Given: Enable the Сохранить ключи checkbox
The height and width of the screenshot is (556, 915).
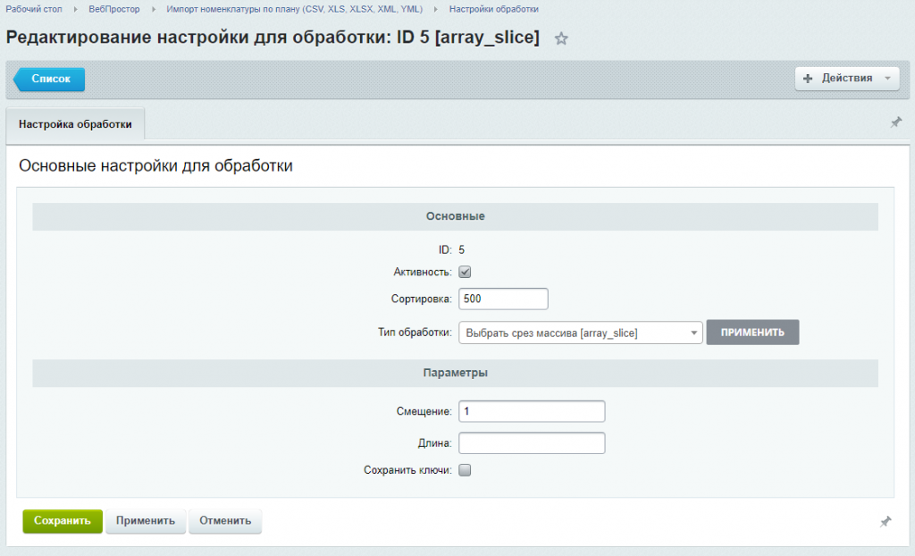Looking at the screenshot, I should (465, 470).
